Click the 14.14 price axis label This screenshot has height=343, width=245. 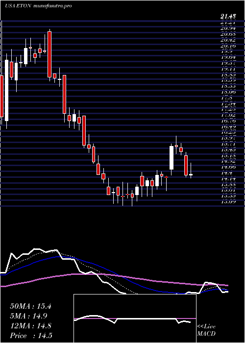tap(228, 179)
